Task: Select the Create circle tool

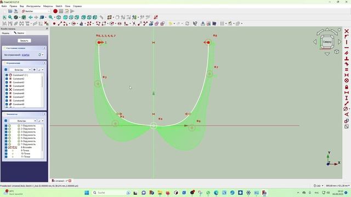Action: pos(73,24)
